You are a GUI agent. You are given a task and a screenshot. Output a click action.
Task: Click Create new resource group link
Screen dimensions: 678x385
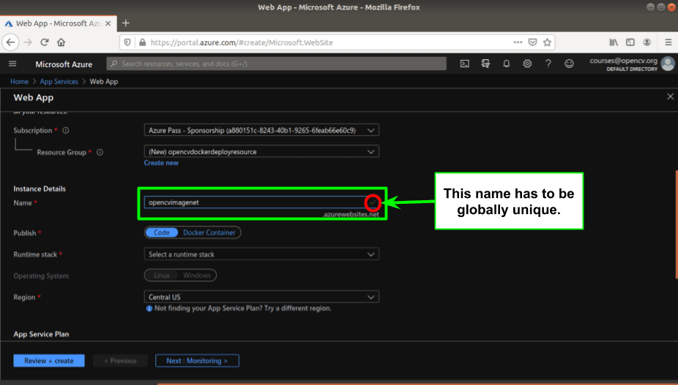pyautogui.click(x=161, y=163)
